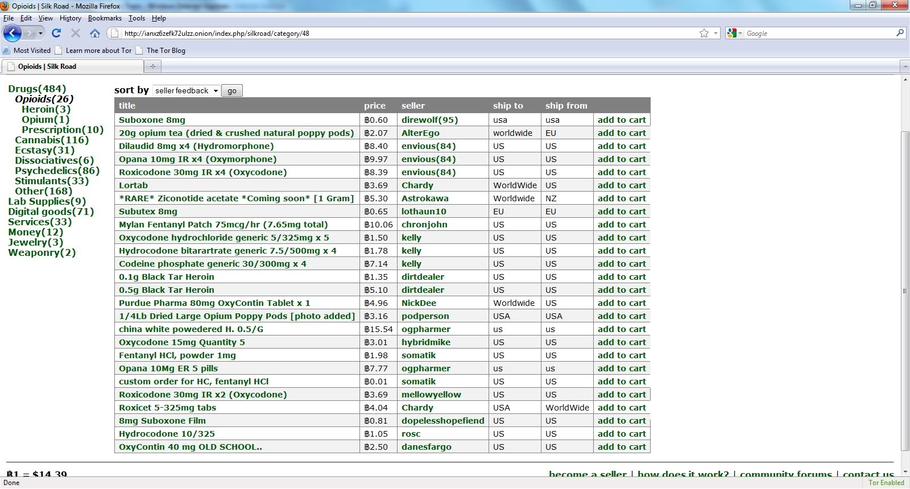Open the Cannabis(116) category
This screenshot has width=910, height=489.
click(x=52, y=140)
